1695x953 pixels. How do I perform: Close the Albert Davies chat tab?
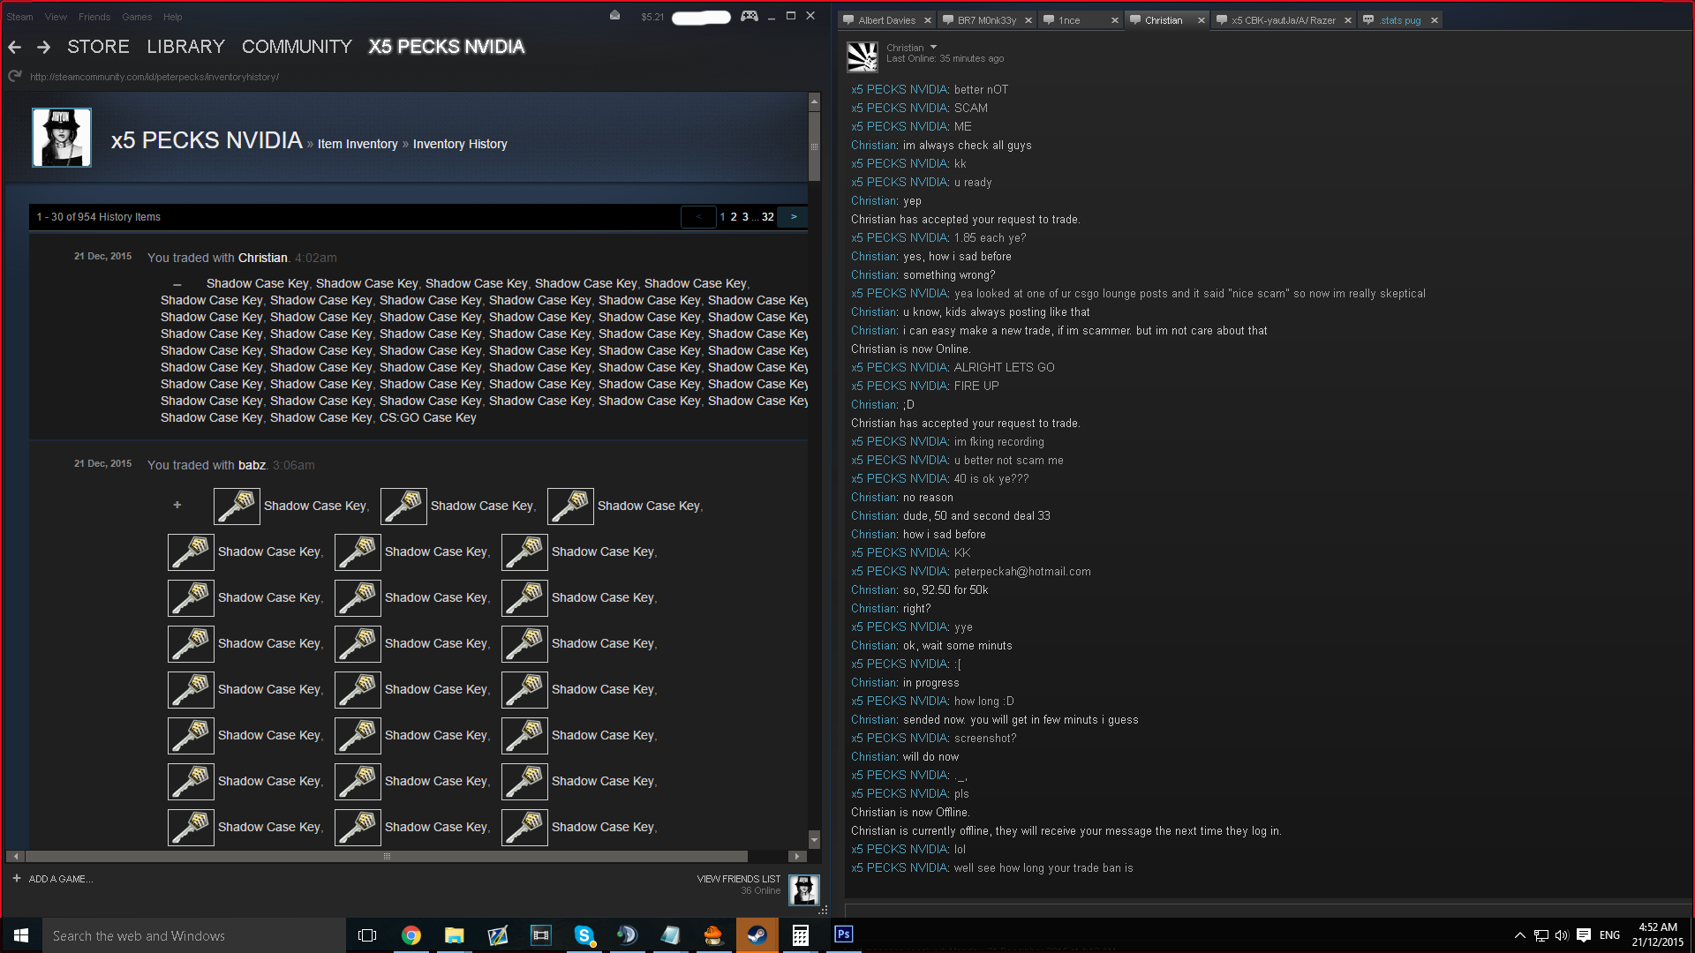[x=927, y=20]
